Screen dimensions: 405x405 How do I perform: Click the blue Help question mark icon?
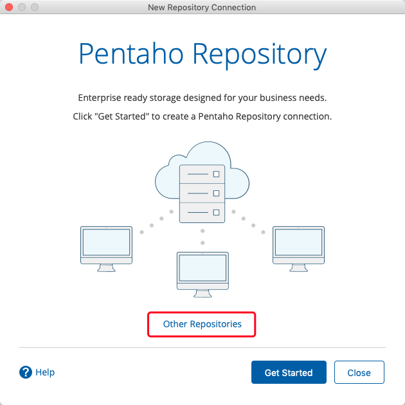26,372
